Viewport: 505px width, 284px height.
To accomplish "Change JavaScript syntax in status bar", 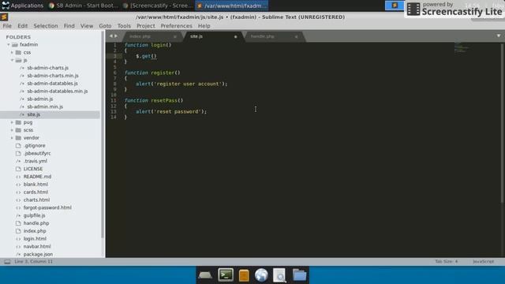I will 483,261.
